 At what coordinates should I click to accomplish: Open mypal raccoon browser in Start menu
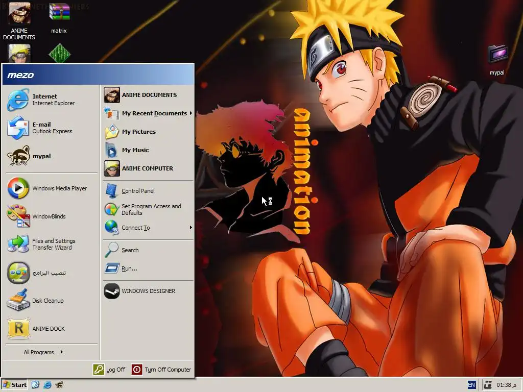pos(51,156)
